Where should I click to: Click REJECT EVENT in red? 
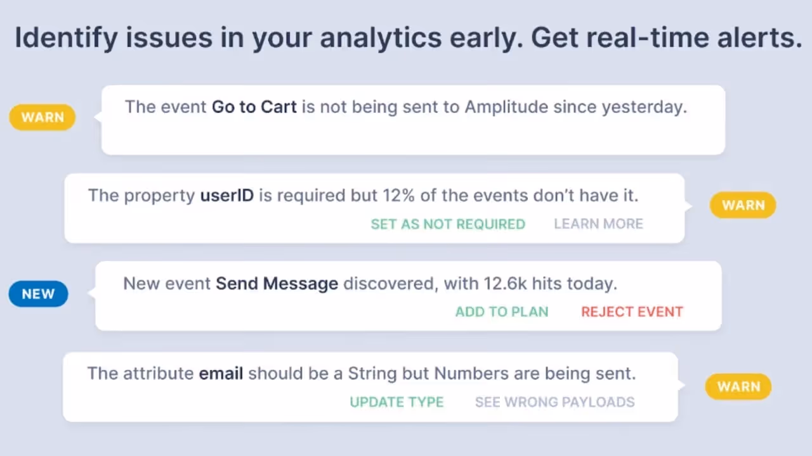tap(632, 312)
